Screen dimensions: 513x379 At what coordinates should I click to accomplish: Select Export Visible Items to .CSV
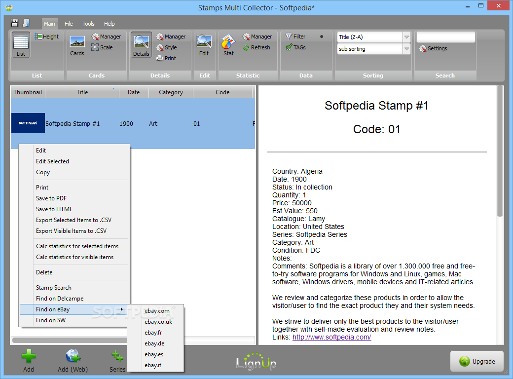[x=74, y=231]
